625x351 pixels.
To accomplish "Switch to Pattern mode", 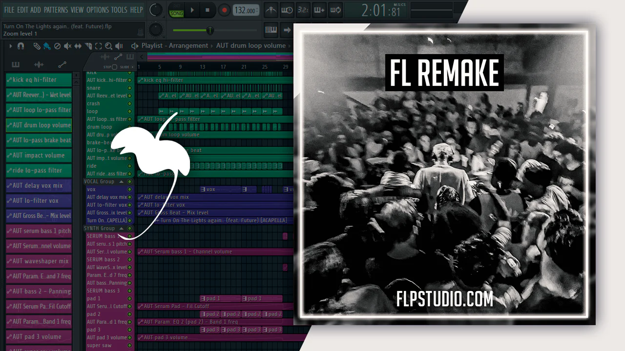I will coord(176,6).
